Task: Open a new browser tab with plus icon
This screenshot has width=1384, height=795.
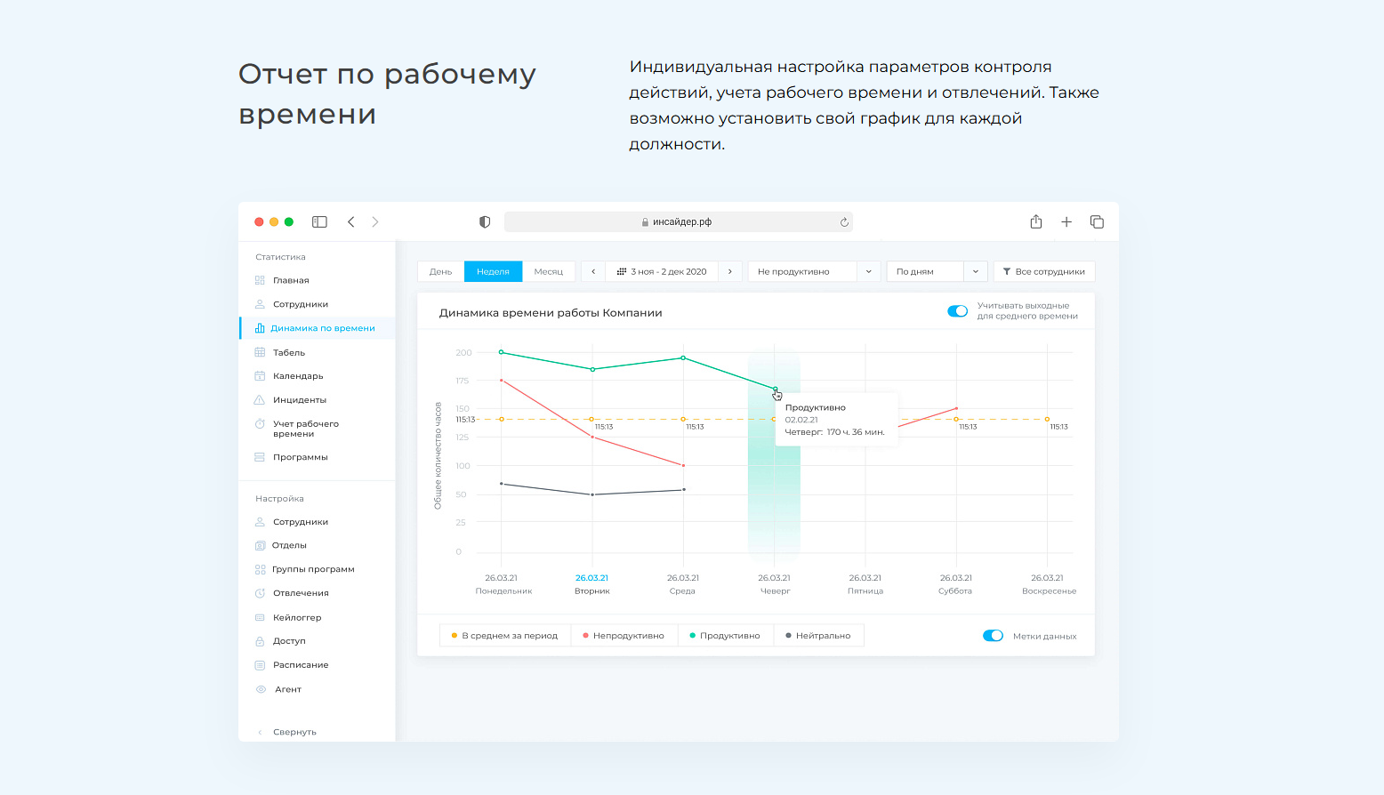Action: pyautogui.click(x=1066, y=222)
